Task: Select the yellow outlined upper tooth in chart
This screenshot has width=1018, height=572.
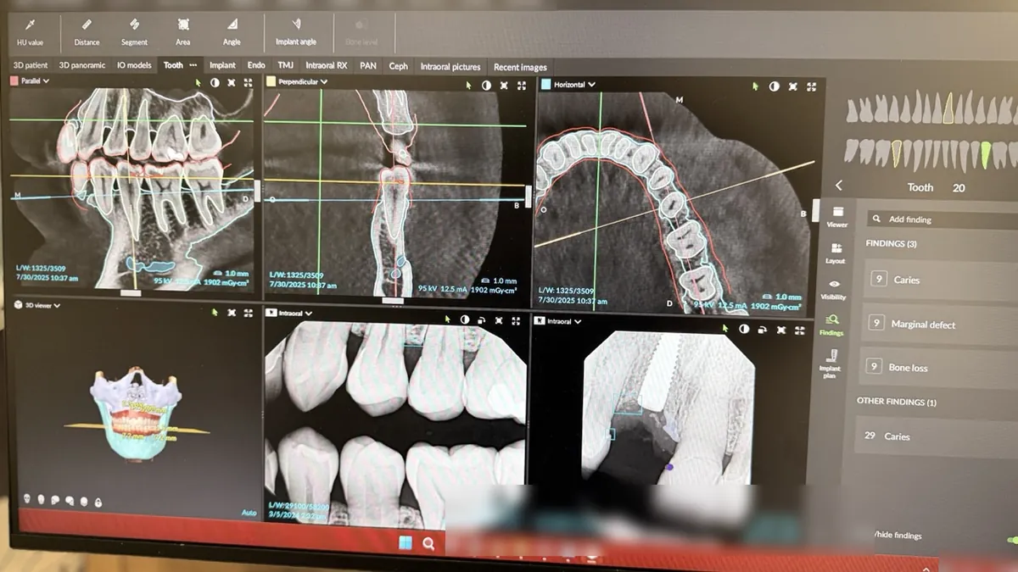Action: pyautogui.click(x=948, y=108)
